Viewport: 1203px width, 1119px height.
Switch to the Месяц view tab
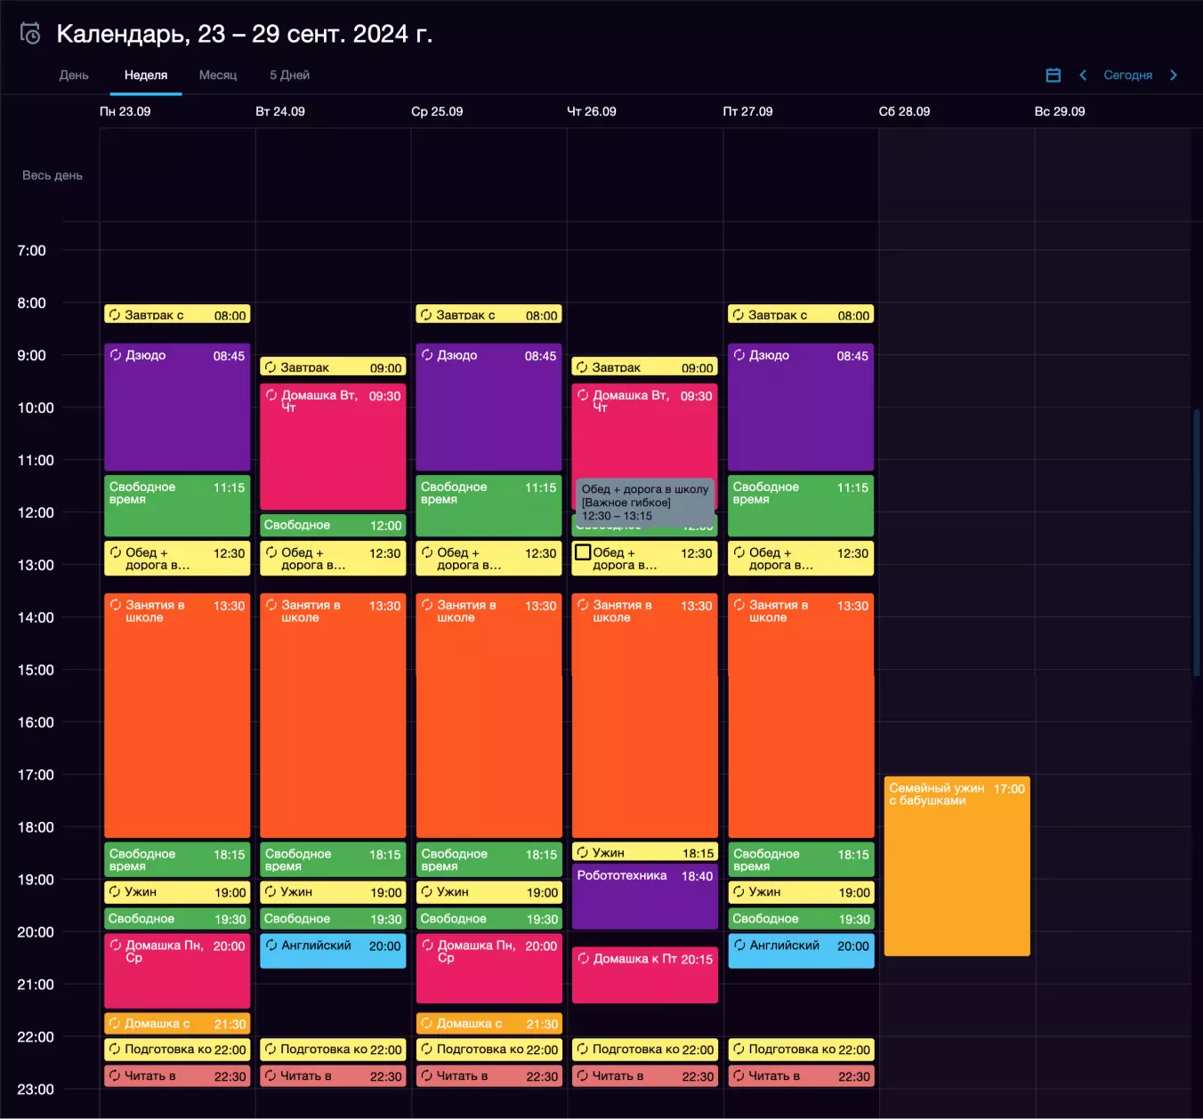tap(218, 76)
